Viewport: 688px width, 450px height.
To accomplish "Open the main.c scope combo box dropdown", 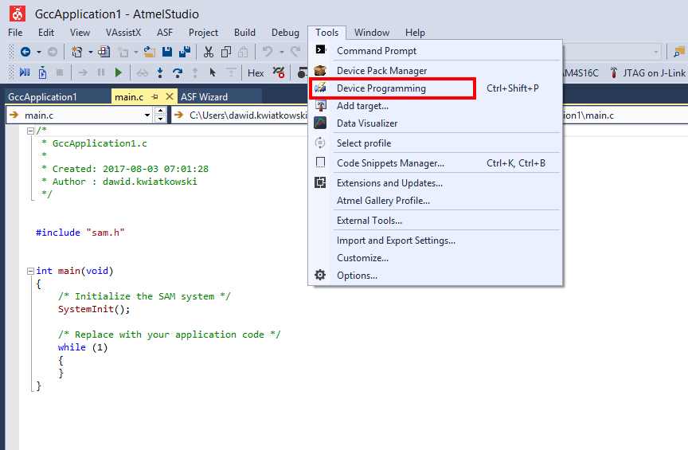I will tap(147, 115).
